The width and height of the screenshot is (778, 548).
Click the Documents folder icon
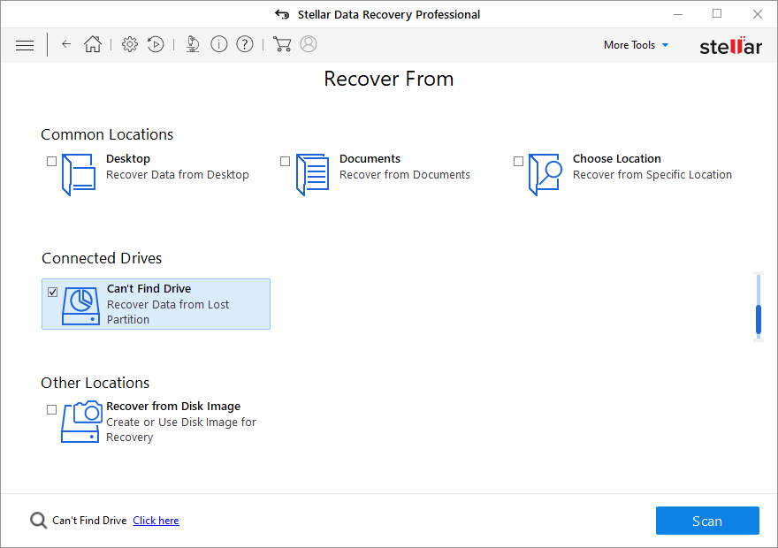click(312, 175)
